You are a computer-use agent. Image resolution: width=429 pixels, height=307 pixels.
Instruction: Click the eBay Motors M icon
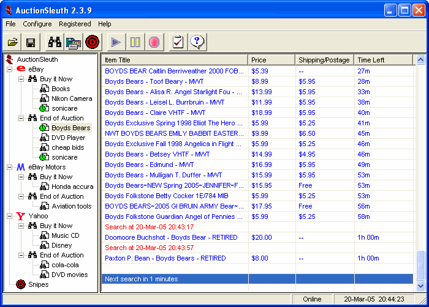[21, 167]
